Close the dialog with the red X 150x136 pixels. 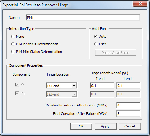click(140, 4)
